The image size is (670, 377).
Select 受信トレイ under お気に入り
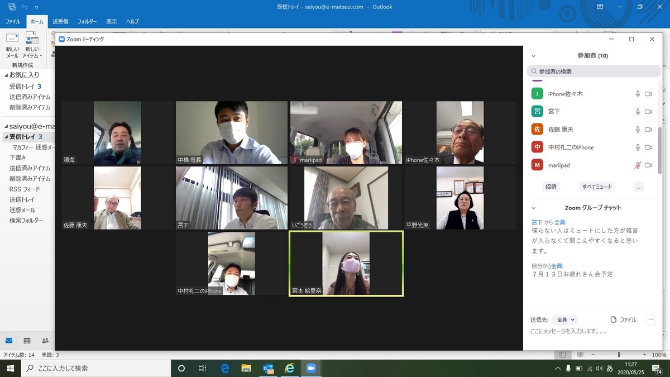(25, 87)
